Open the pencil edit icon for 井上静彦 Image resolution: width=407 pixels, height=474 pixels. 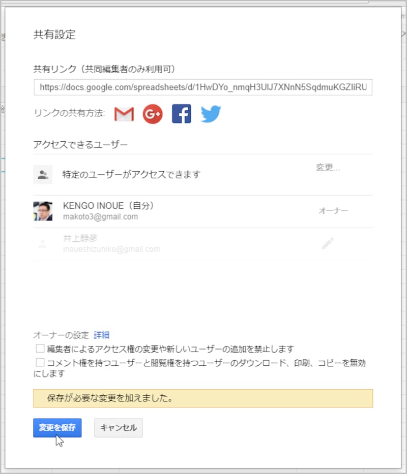click(x=328, y=242)
